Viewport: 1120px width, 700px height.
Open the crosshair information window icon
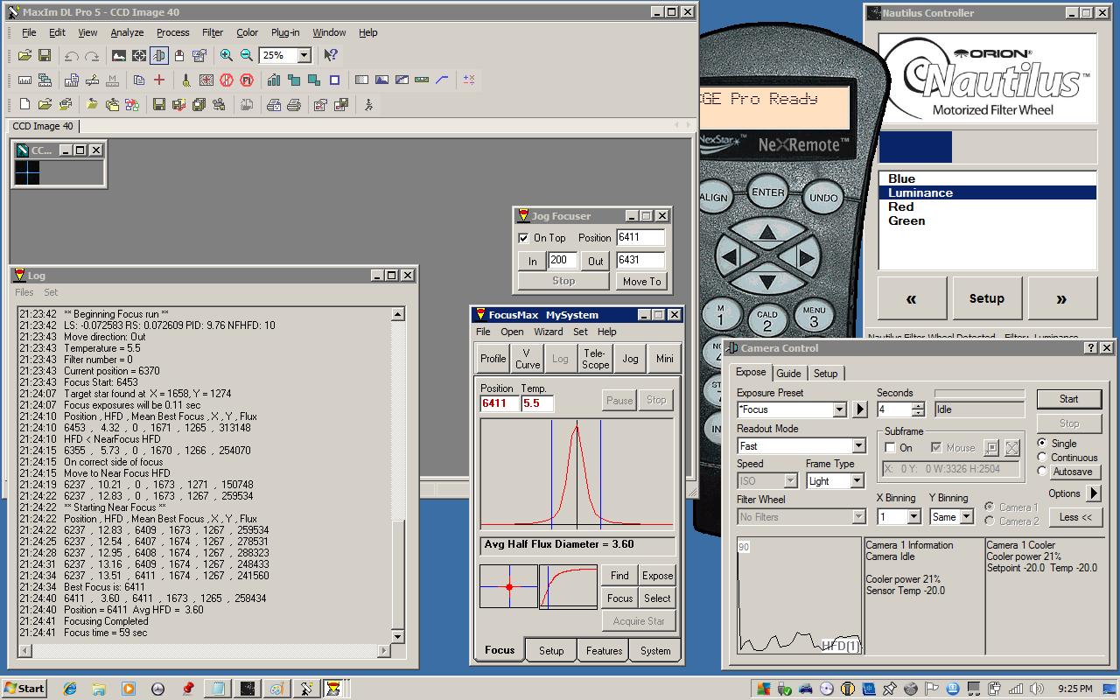tap(139, 55)
